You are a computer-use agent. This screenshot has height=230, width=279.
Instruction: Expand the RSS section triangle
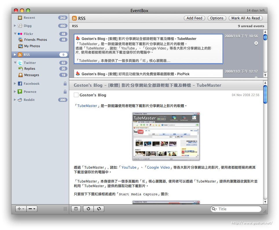tap(15, 54)
